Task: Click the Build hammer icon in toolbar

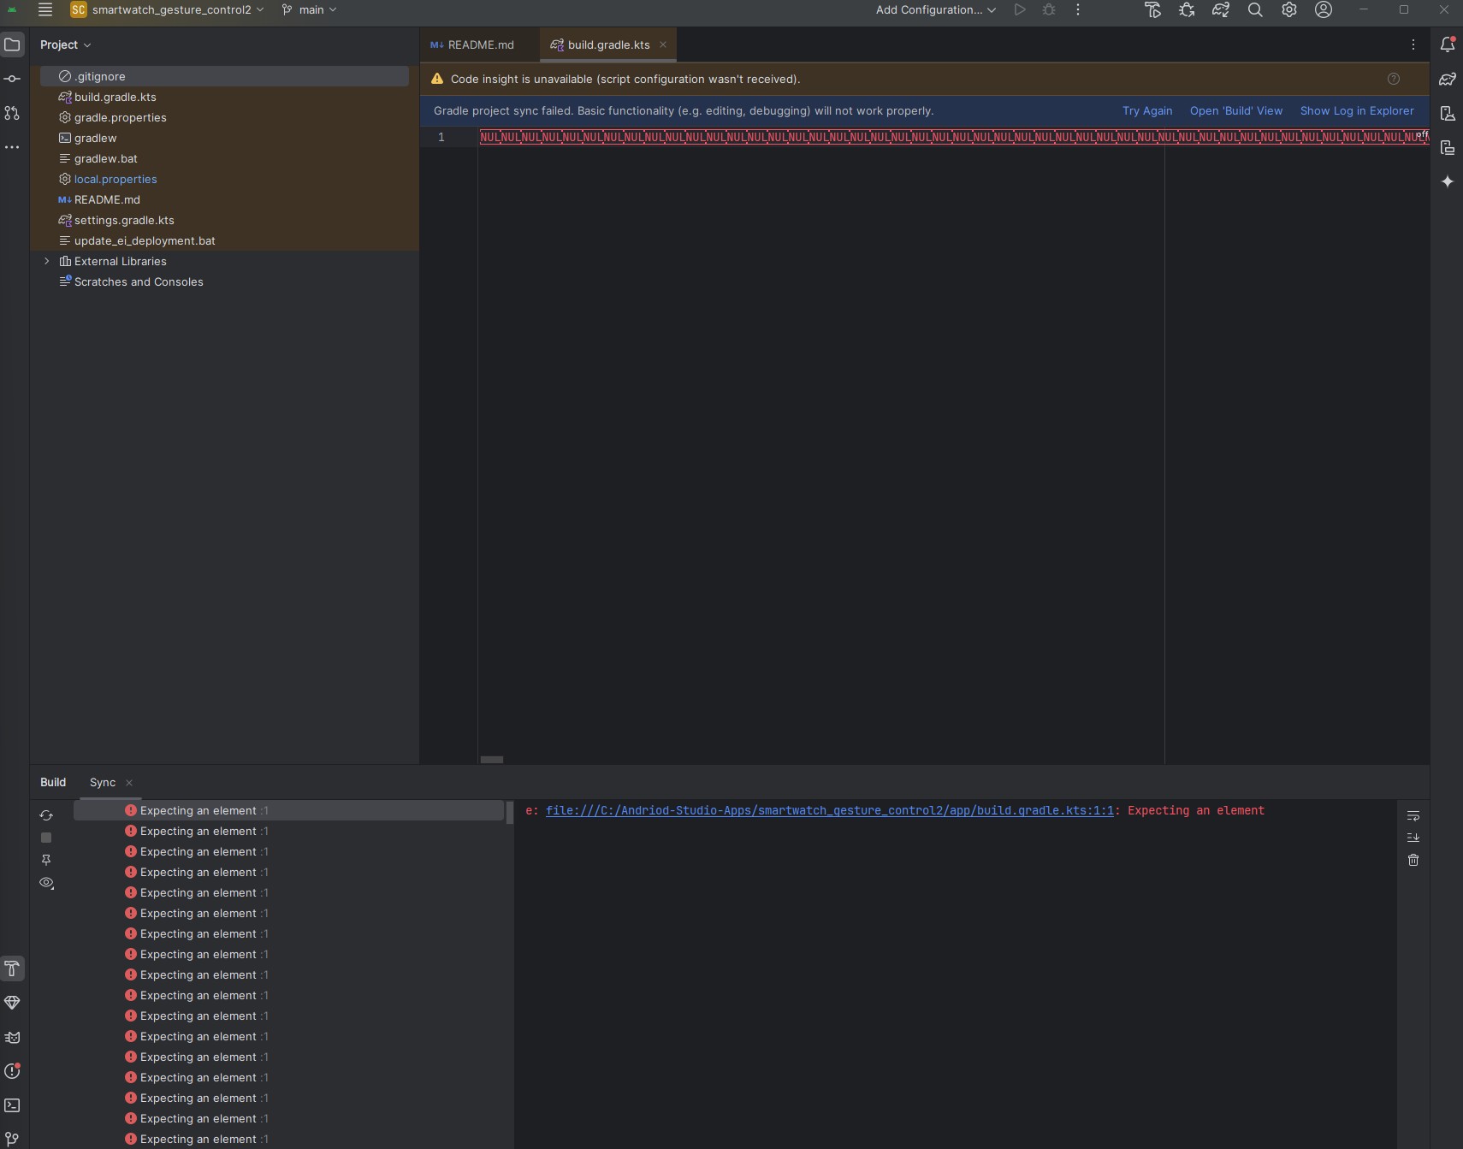Action: 1152,10
